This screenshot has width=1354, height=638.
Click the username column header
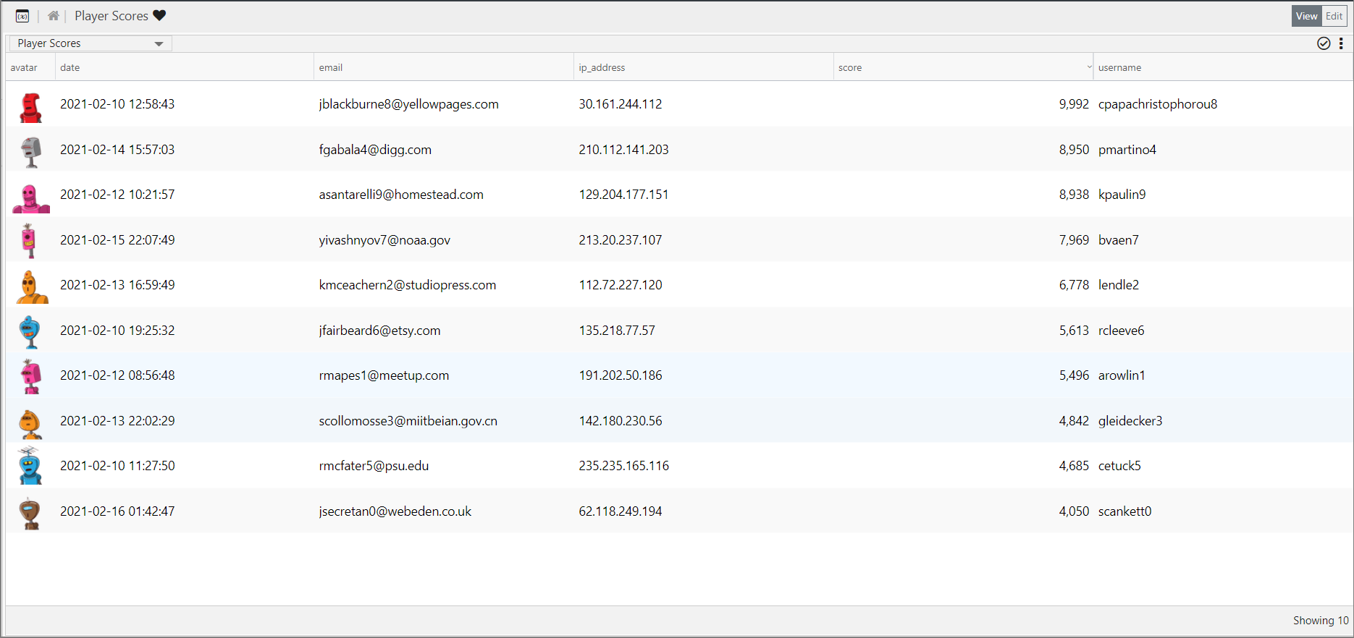1119,67
